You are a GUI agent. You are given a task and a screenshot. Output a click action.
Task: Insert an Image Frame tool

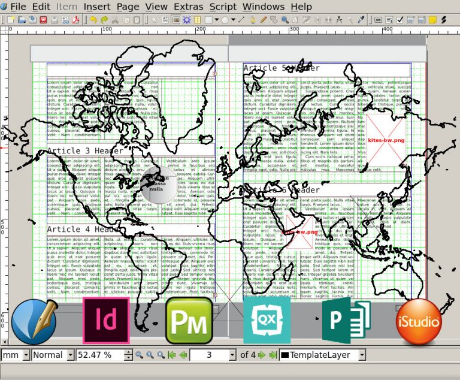click(x=176, y=20)
